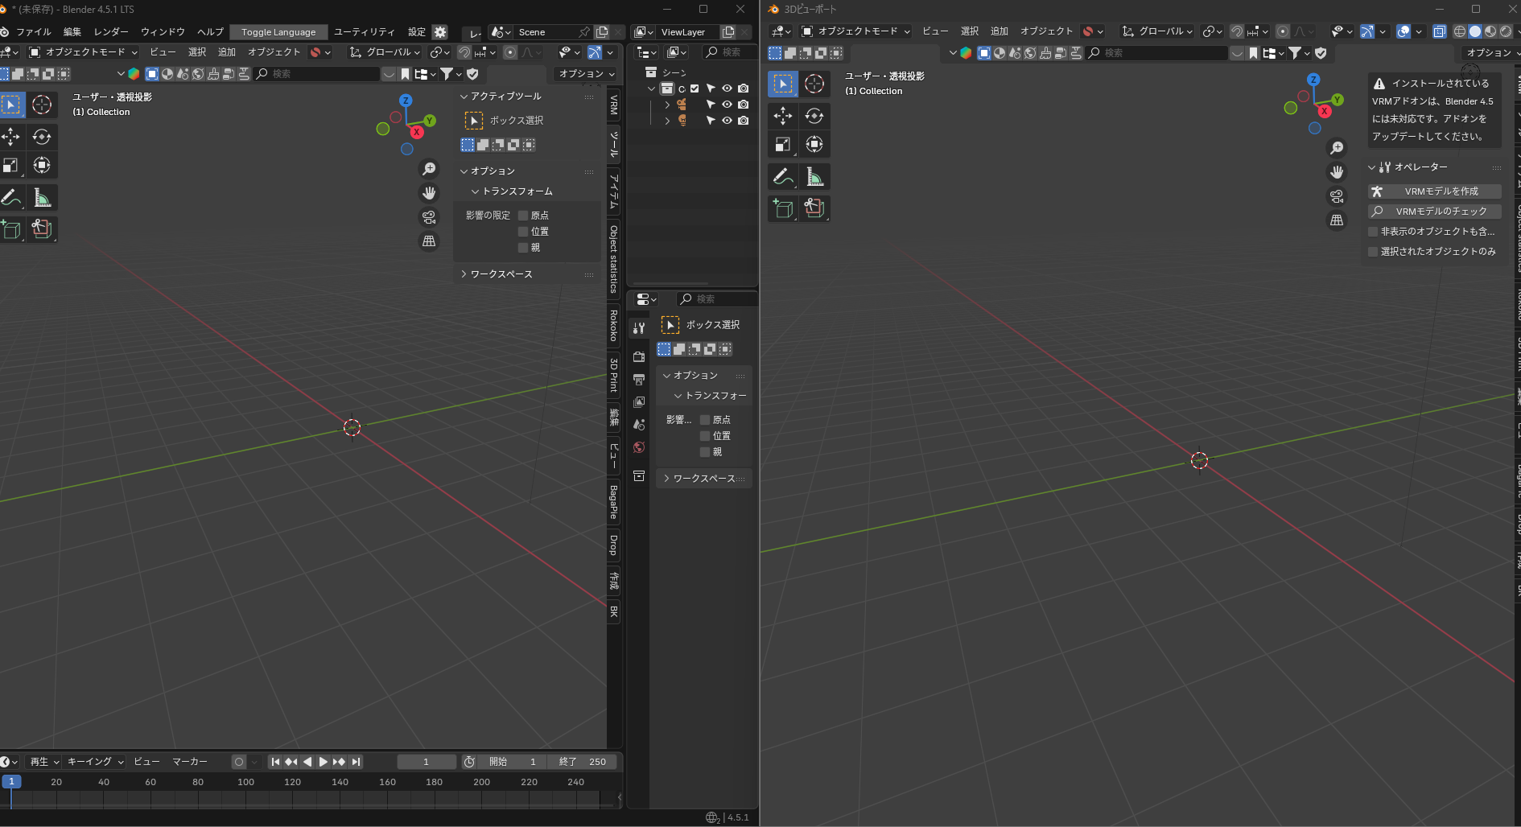The height and width of the screenshot is (827, 1521).
Task: Toggle camera view icon in left viewport
Action: [x=429, y=217]
